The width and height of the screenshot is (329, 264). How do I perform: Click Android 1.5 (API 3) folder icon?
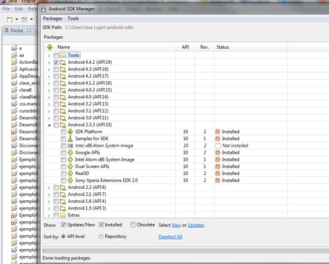click(63, 208)
